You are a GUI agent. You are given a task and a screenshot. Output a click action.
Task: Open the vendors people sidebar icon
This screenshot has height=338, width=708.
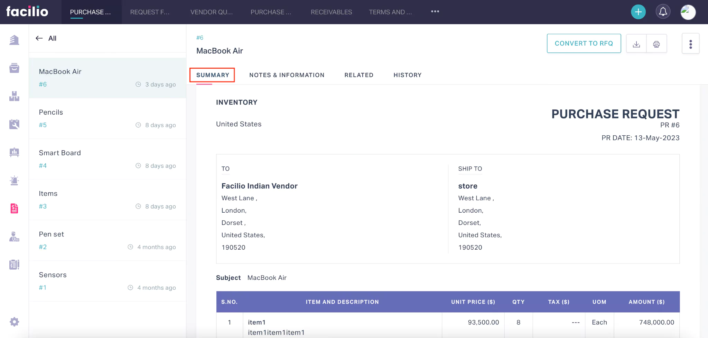point(14,237)
